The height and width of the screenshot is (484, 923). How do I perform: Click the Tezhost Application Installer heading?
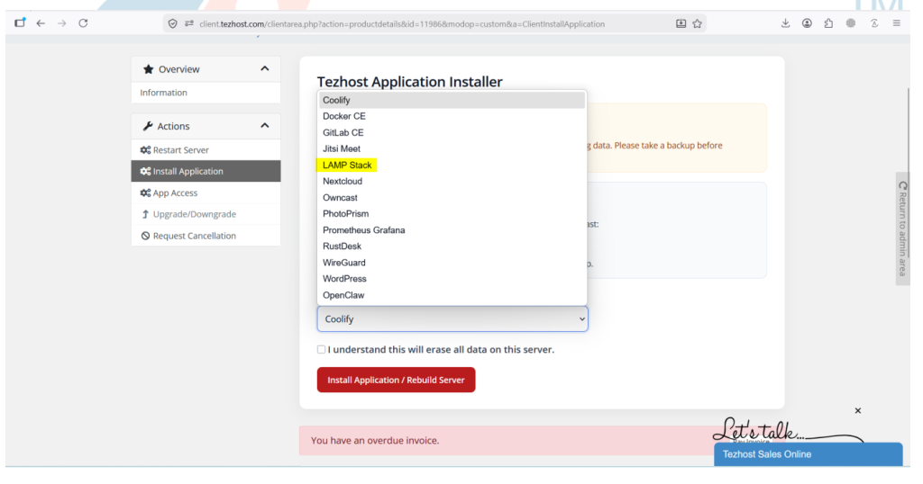pyautogui.click(x=410, y=82)
